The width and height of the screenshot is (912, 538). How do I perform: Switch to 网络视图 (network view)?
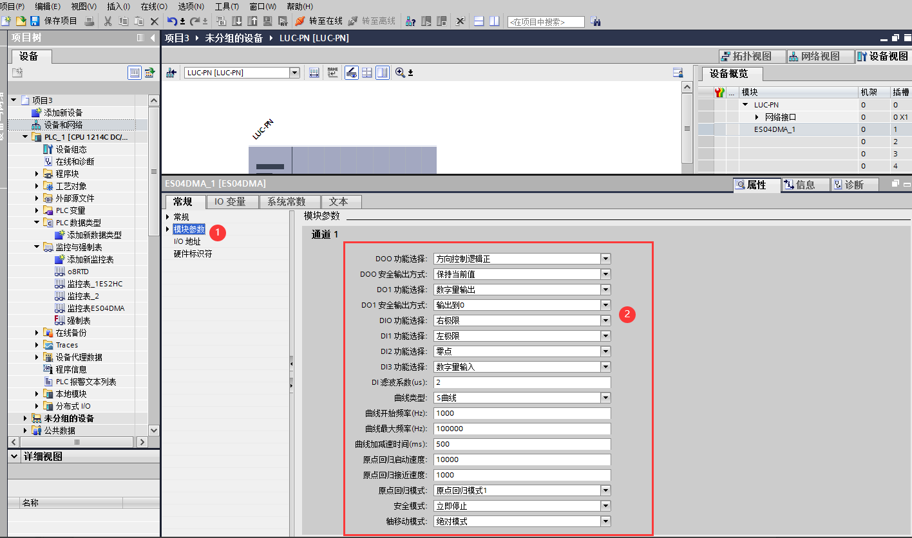[814, 57]
